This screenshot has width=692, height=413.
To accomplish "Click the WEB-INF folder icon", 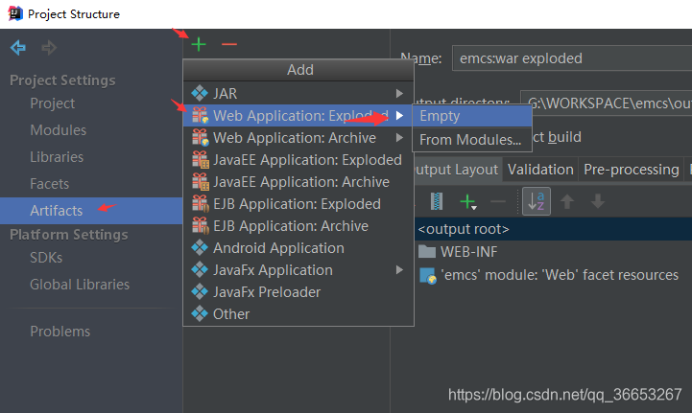I will point(427,251).
